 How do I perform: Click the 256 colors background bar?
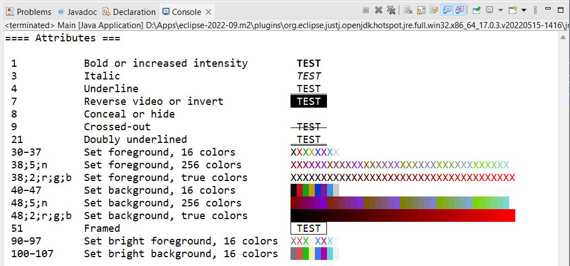400,203
